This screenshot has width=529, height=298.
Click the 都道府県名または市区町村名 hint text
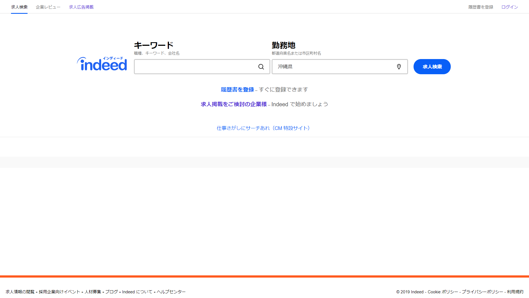296,53
